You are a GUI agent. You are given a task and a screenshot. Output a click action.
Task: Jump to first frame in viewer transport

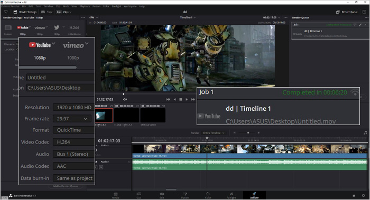168,99
